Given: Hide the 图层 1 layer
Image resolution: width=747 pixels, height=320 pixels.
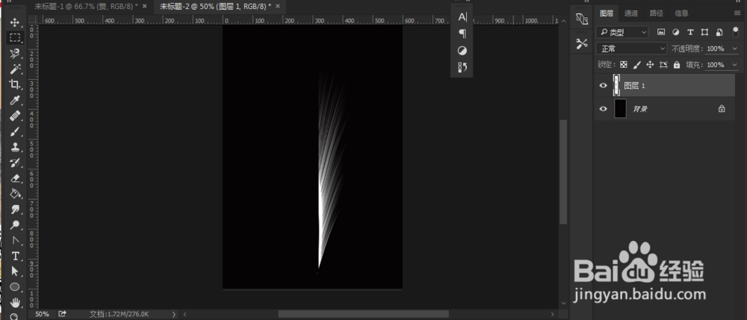Looking at the screenshot, I should (x=603, y=86).
